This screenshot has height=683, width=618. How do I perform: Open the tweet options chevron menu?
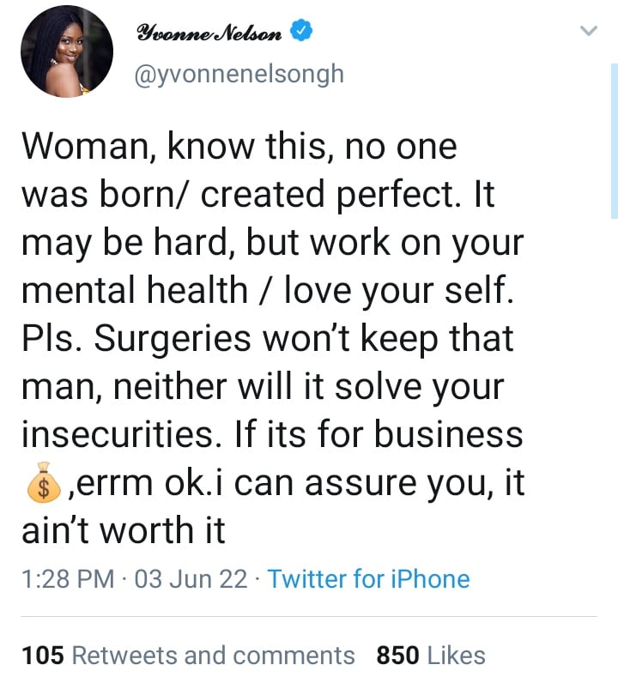click(x=588, y=32)
